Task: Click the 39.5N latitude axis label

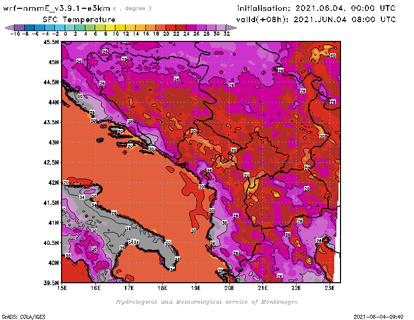Action: coord(51,283)
